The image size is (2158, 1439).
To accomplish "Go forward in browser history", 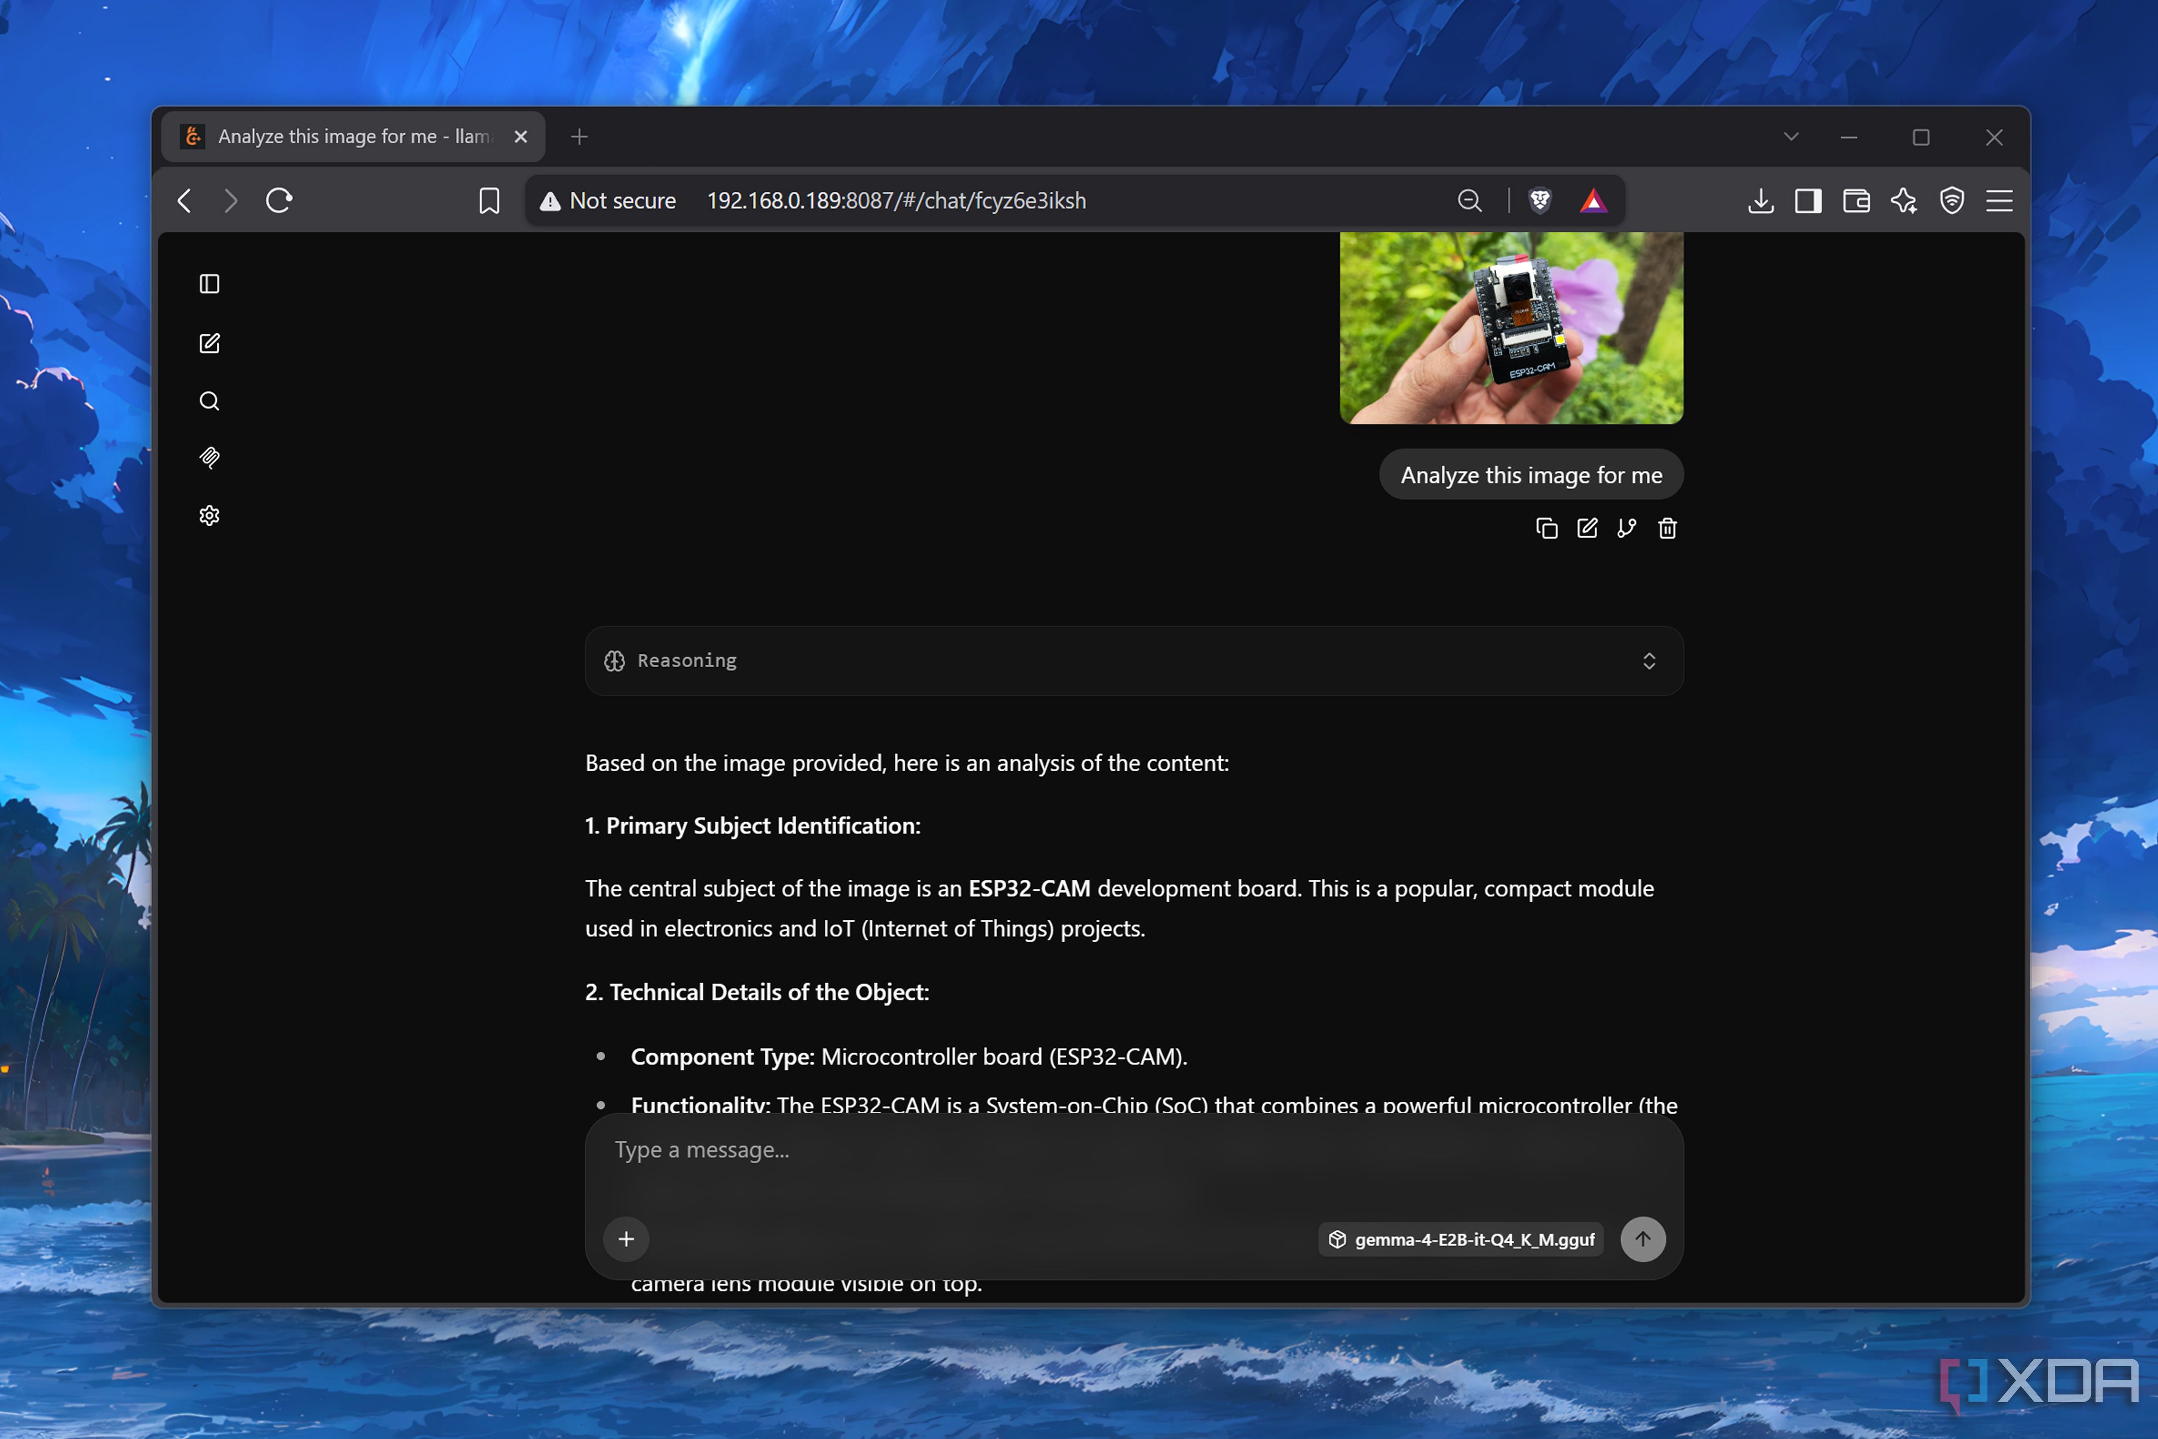I will [x=230, y=201].
